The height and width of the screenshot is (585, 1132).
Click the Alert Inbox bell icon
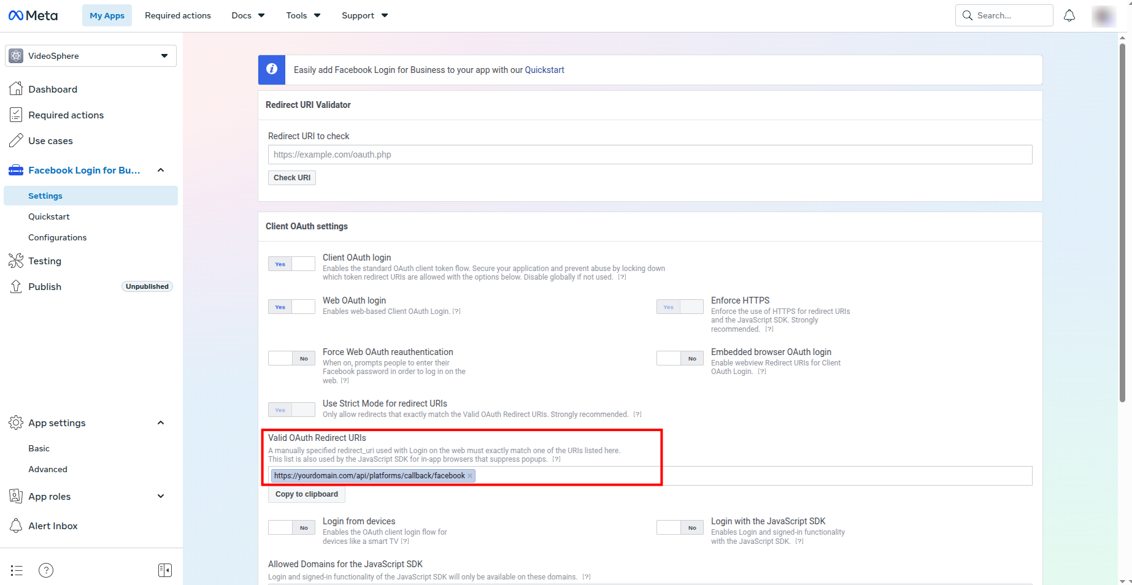point(16,526)
